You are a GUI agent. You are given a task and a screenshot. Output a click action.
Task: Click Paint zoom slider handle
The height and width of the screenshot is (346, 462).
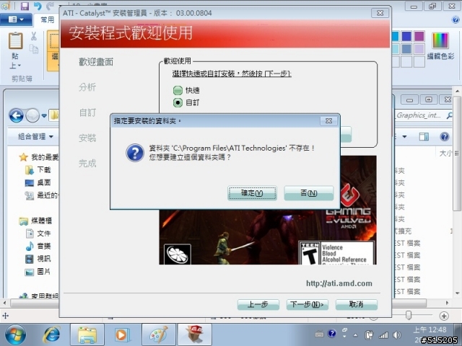[409, 315]
